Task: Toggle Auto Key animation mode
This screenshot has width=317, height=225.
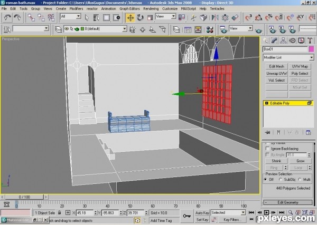Action: tap(202, 213)
